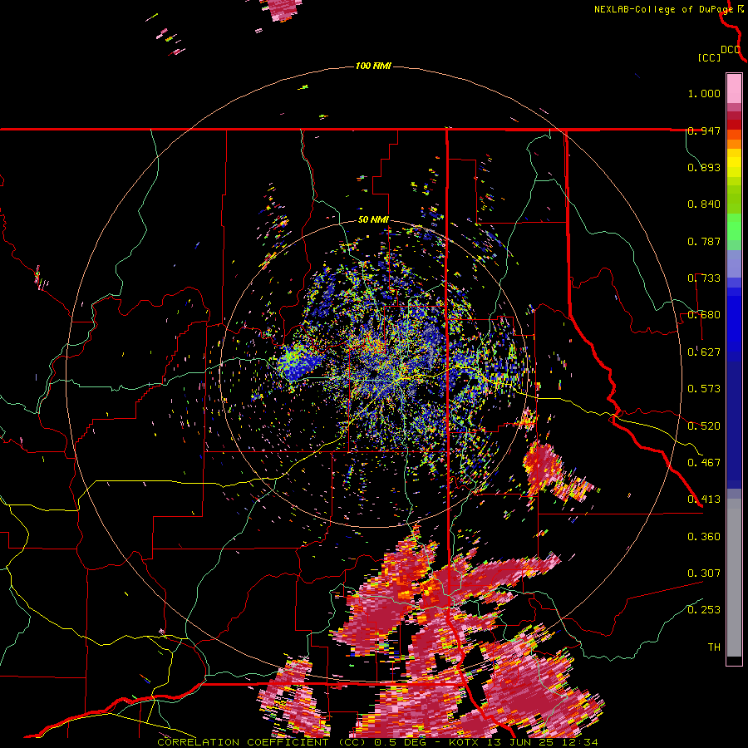Click the 0.413 color scale value
The width and height of the screenshot is (748, 748).
pyautogui.click(x=704, y=499)
